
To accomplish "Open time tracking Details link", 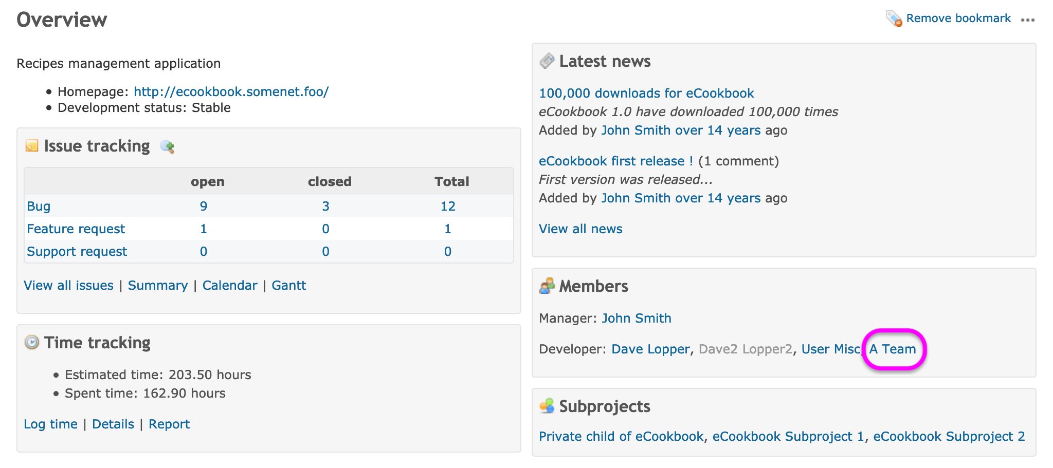I will 113,424.
